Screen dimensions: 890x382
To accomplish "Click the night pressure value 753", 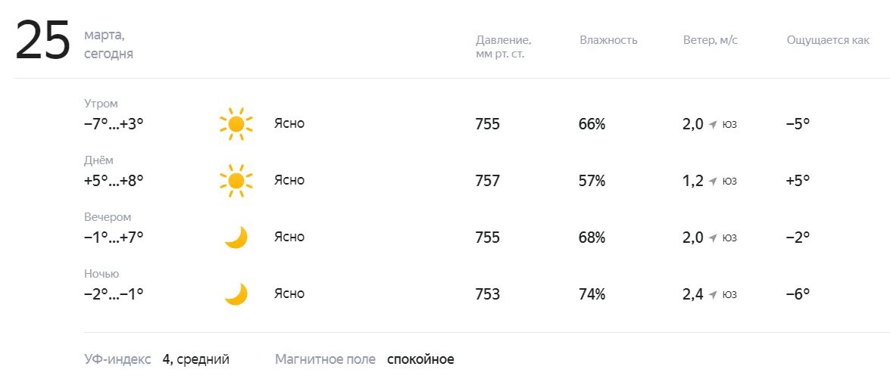I will 488,294.
